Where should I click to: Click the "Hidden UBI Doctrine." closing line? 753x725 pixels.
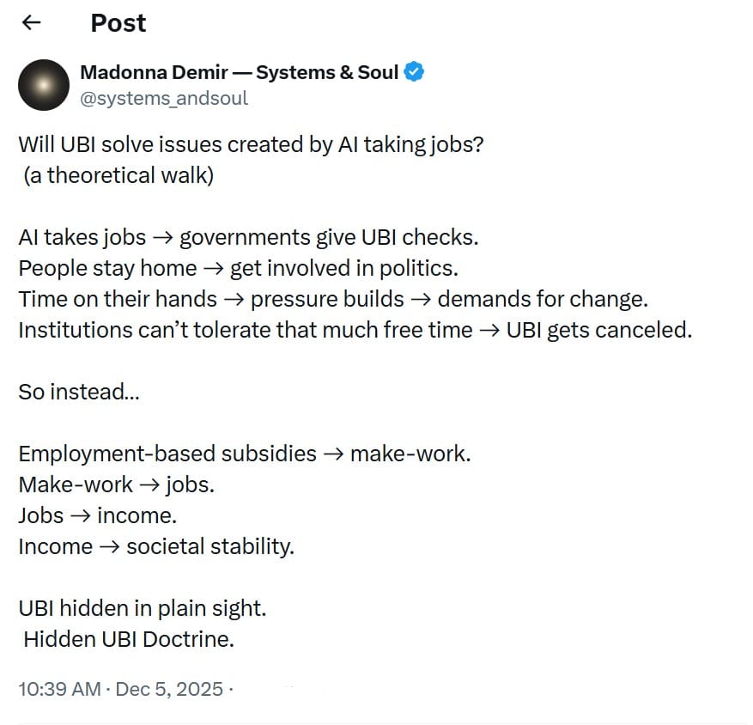point(129,639)
